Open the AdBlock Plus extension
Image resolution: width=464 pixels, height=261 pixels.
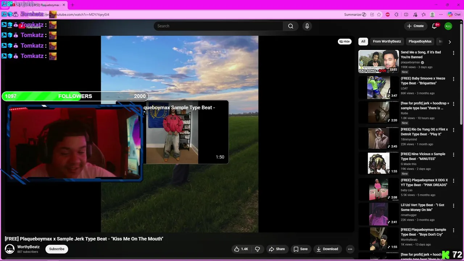[x=388, y=14]
